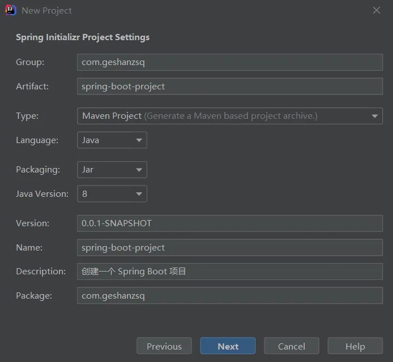Screen dimensions: 393x362
Task: Cancel the project creation
Action: pos(292,346)
